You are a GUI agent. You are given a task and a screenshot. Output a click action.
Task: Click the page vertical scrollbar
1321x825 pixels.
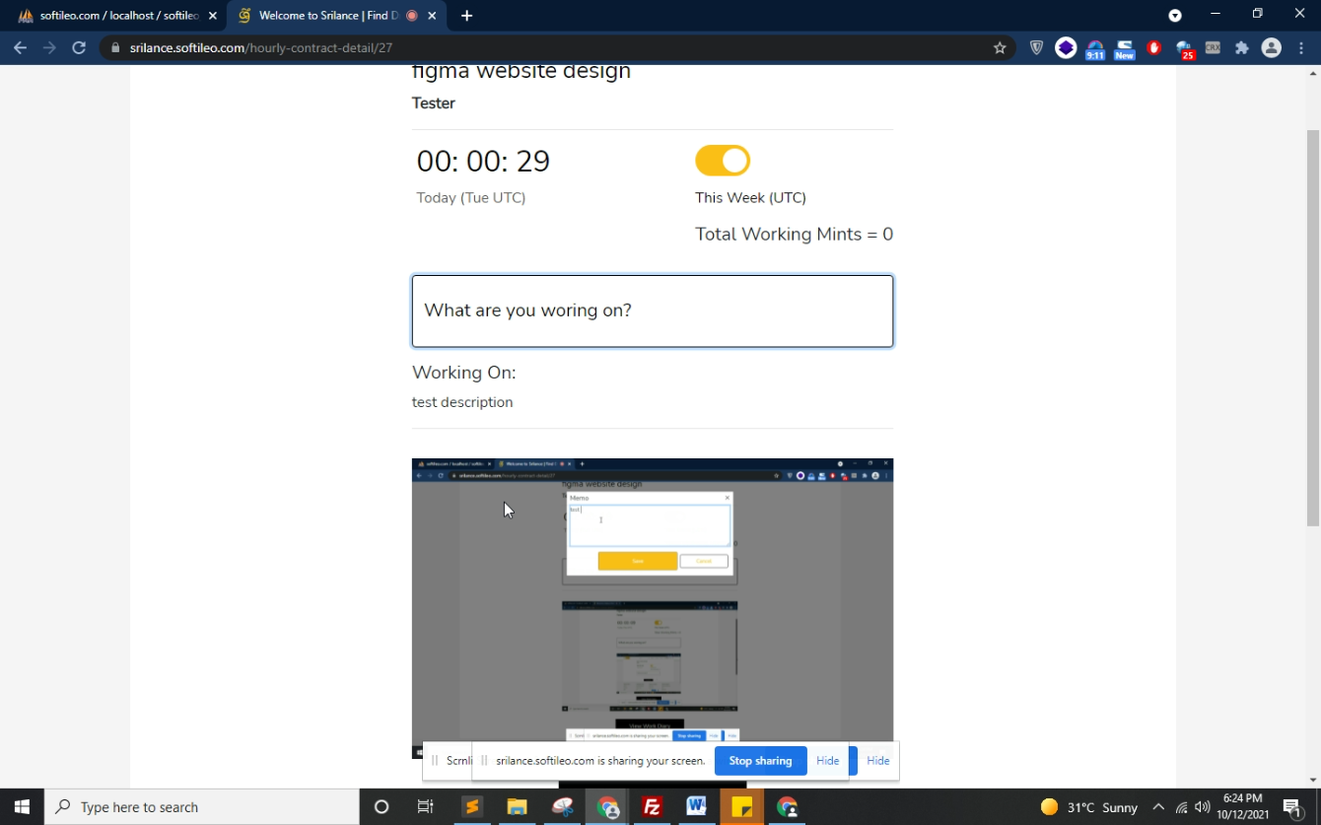[1312, 325]
